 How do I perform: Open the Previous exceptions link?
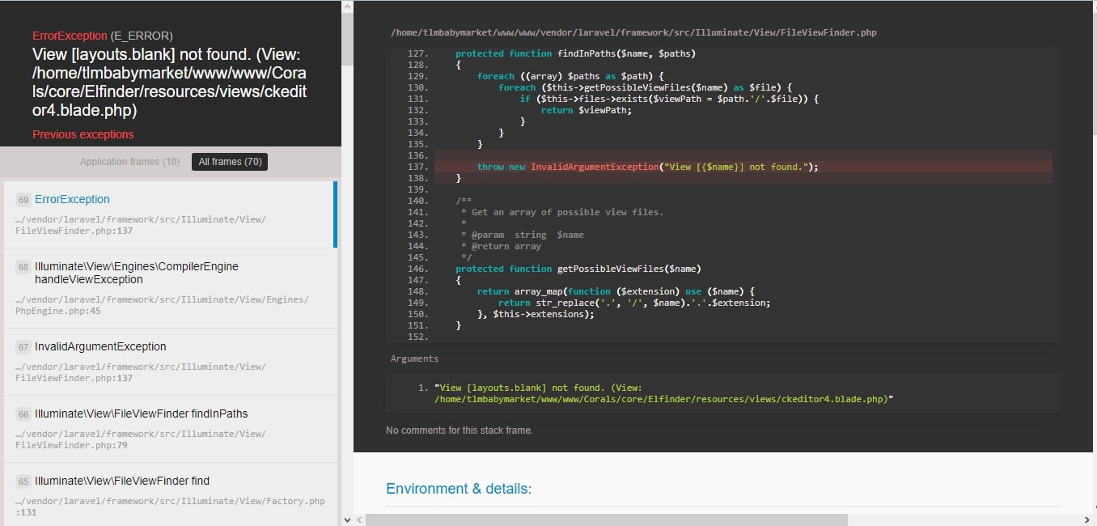click(83, 134)
